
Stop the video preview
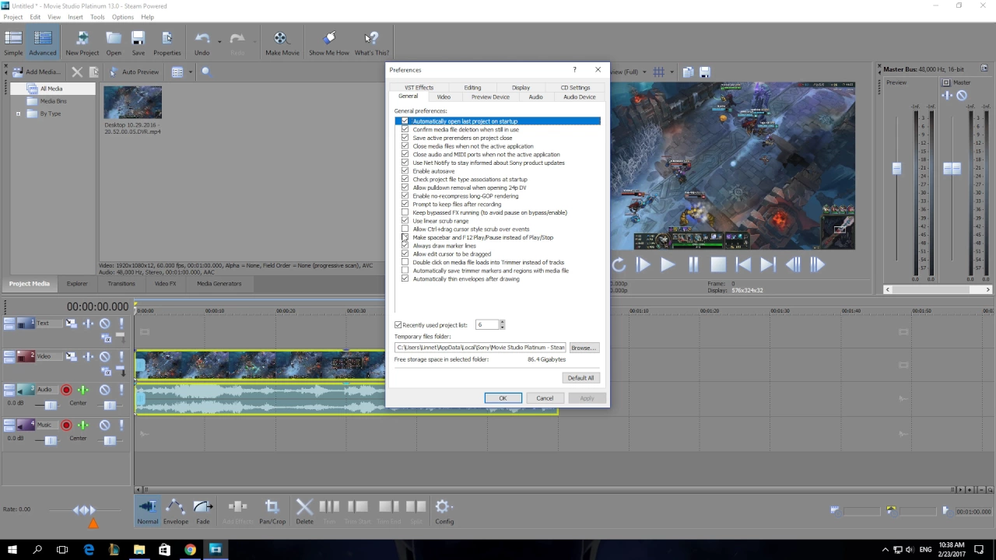[718, 265]
